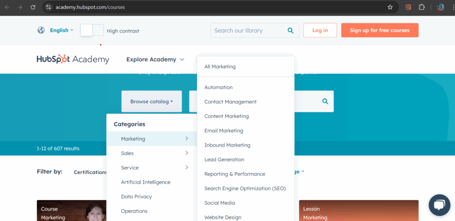The width and height of the screenshot is (455, 221).
Task: Open the Browse catalog dropdown
Action: coord(152,101)
